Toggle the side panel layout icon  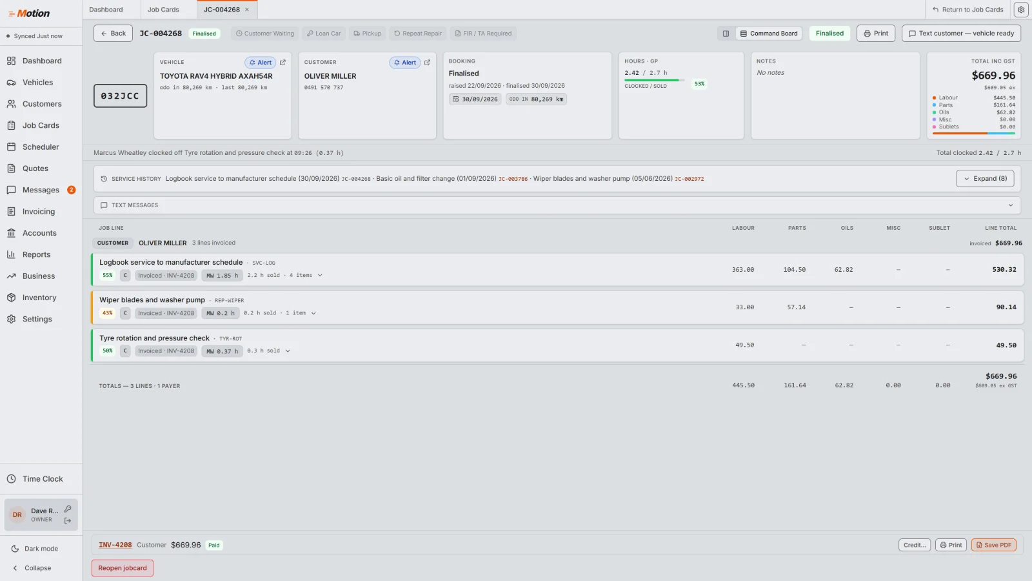tap(726, 34)
